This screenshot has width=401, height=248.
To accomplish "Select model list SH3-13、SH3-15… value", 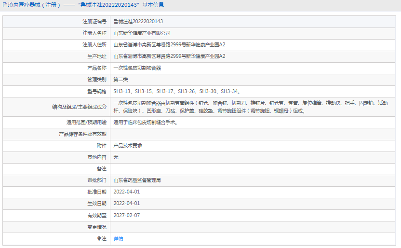I will click(x=177, y=91).
